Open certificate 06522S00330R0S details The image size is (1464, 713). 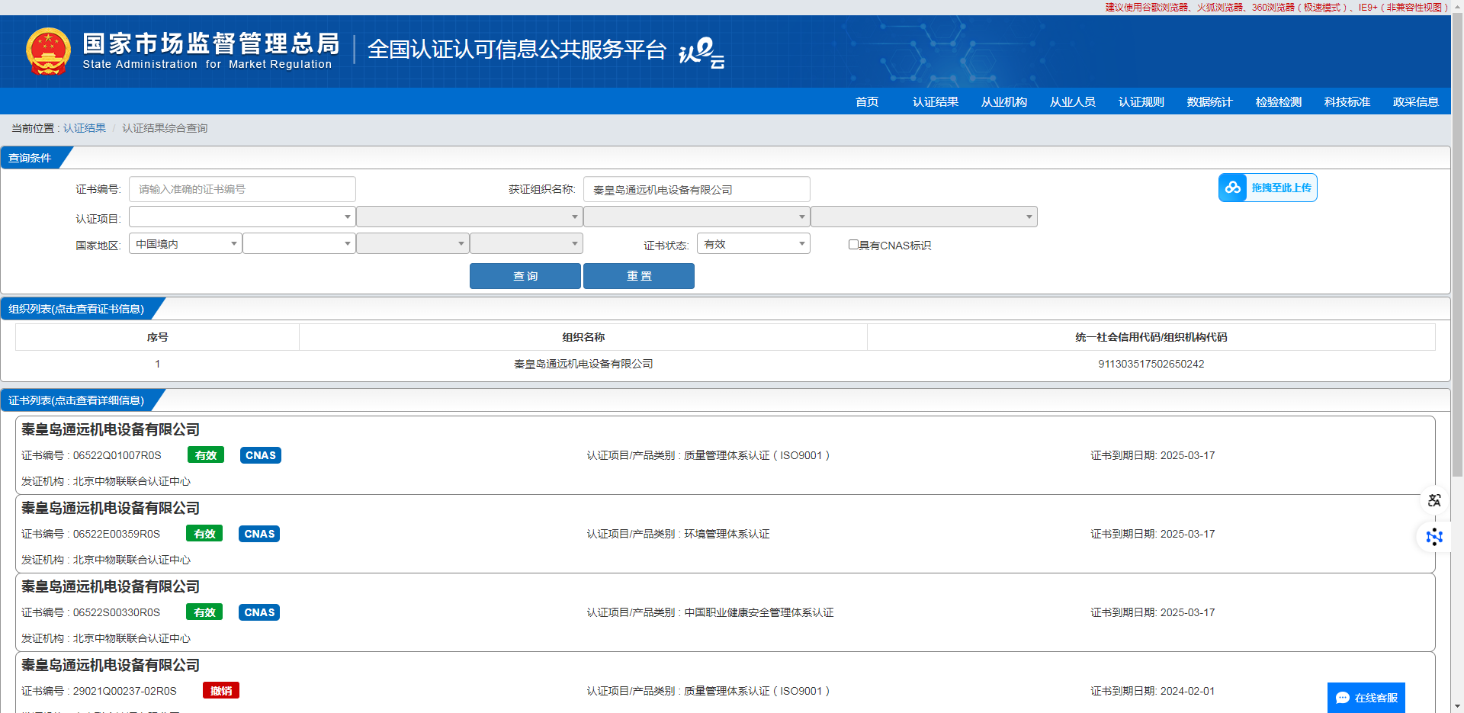tap(725, 612)
